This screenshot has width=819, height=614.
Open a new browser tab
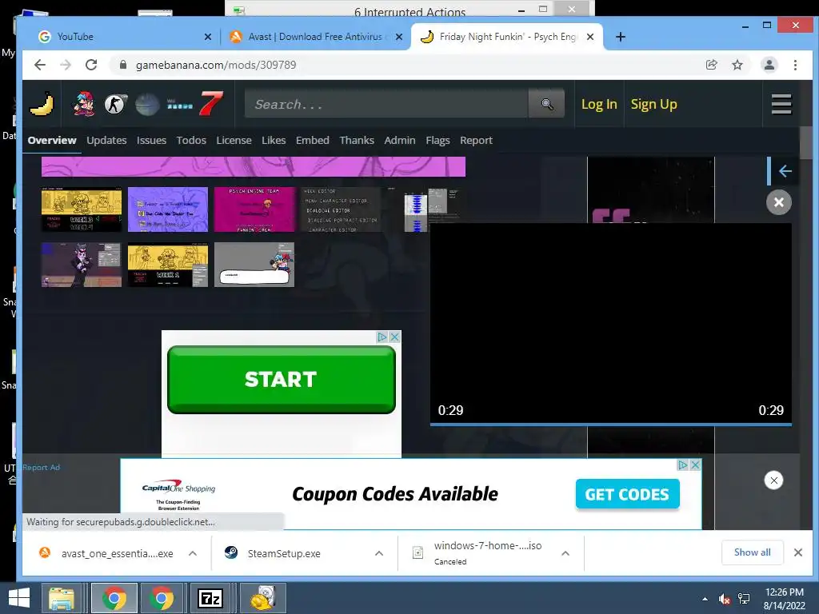pos(620,37)
